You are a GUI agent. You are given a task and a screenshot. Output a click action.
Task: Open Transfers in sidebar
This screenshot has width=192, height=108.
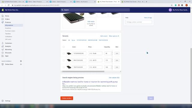(8, 34)
